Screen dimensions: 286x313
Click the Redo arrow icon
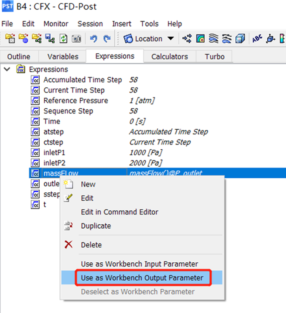107,38
